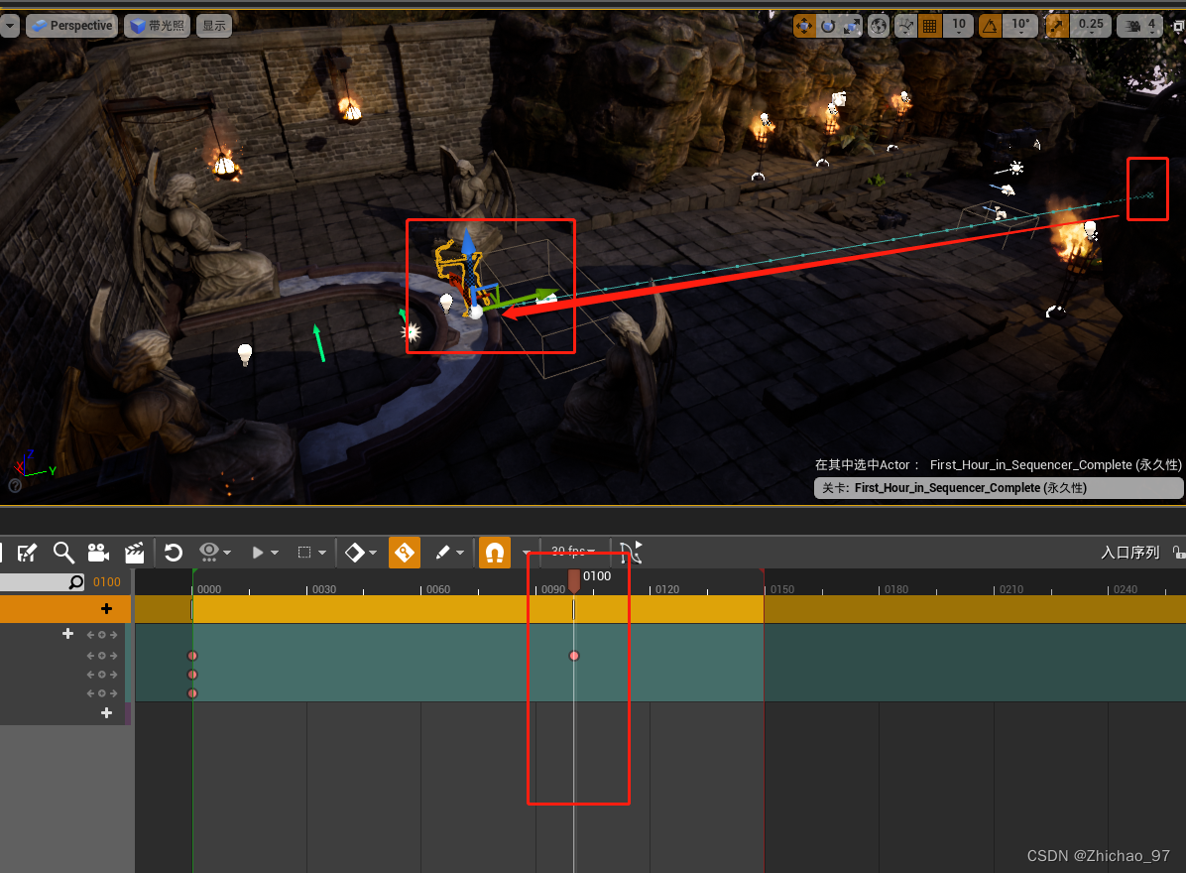Click the undo curve arrow icon in Sequencer
1186x873 pixels.
[x=173, y=553]
